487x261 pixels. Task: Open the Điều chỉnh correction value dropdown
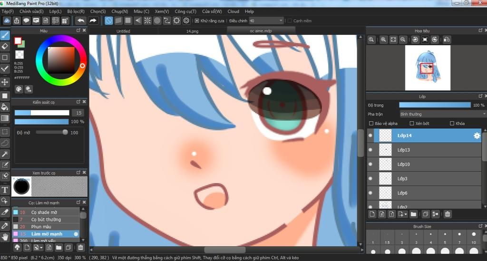266,21
